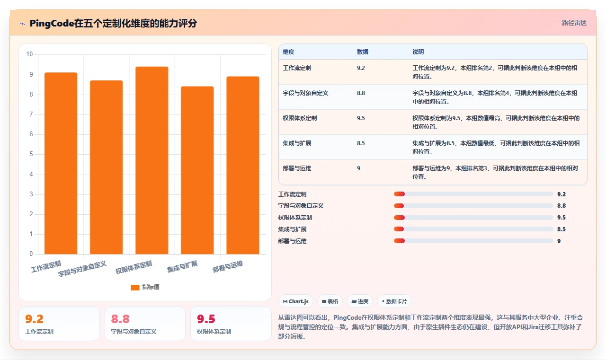Click the 8.5 value beside progress bar
This screenshot has width=606, height=360.
[x=561, y=229]
